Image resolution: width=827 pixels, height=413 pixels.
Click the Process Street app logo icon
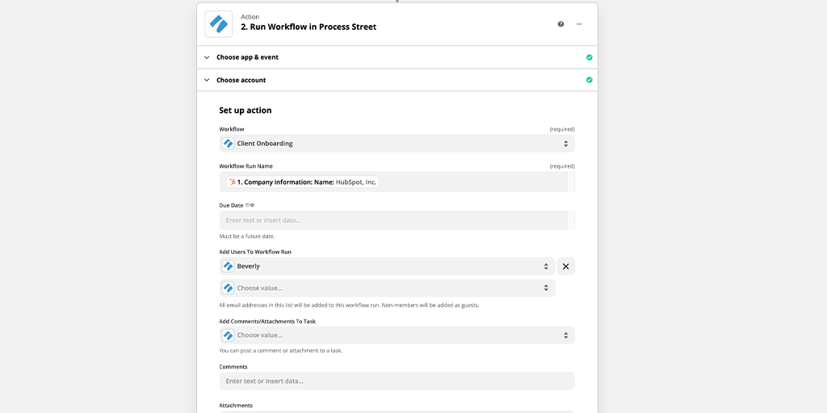(x=218, y=24)
